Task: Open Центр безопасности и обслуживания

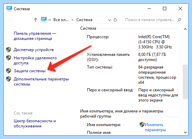Action: 35,123
